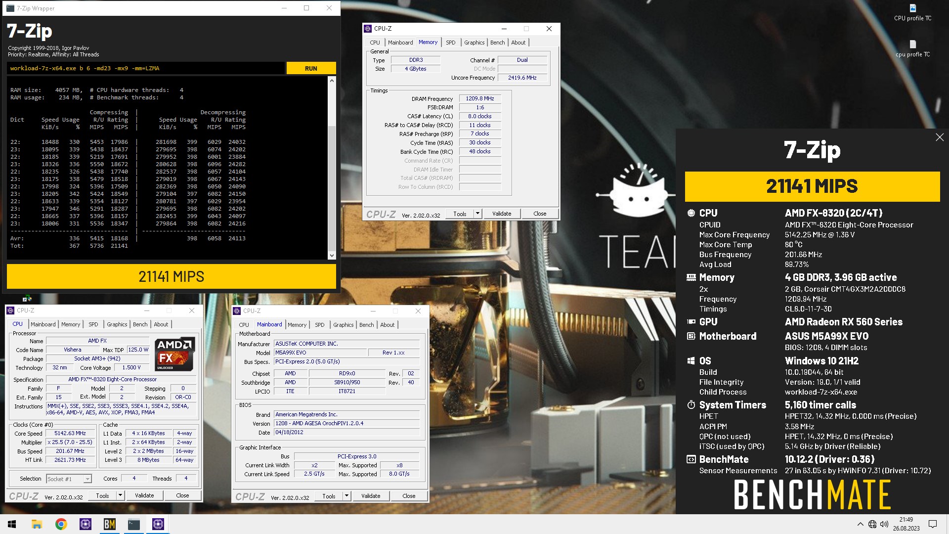This screenshot has width=949, height=534.
Task: Click Validate in the memory CPU-Z window
Action: tap(502, 214)
